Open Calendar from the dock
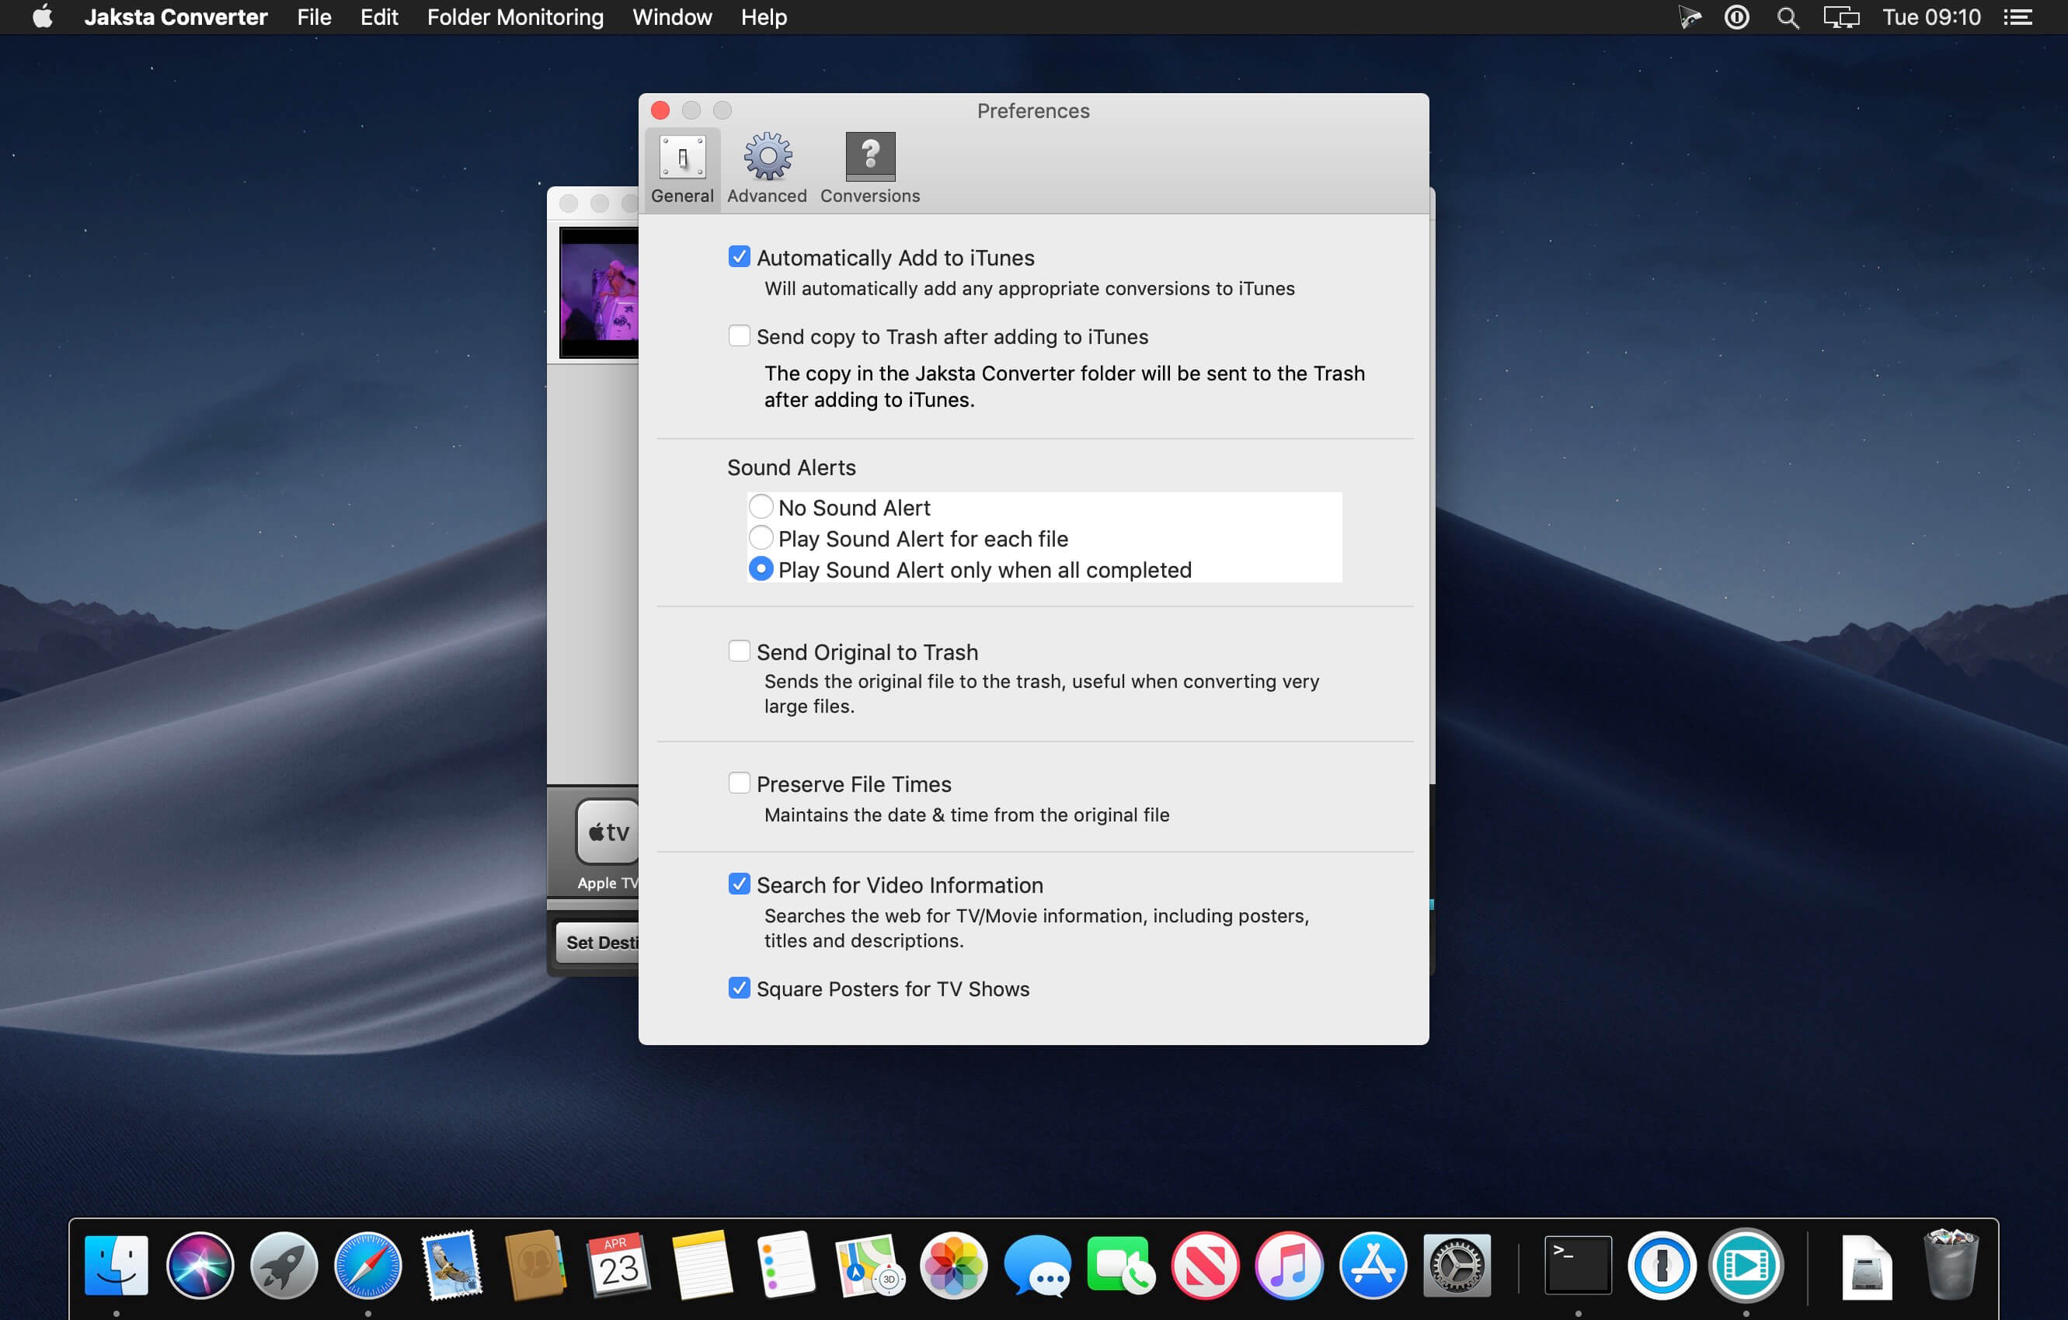Screen dimensions: 2068x1320 pos(619,1265)
